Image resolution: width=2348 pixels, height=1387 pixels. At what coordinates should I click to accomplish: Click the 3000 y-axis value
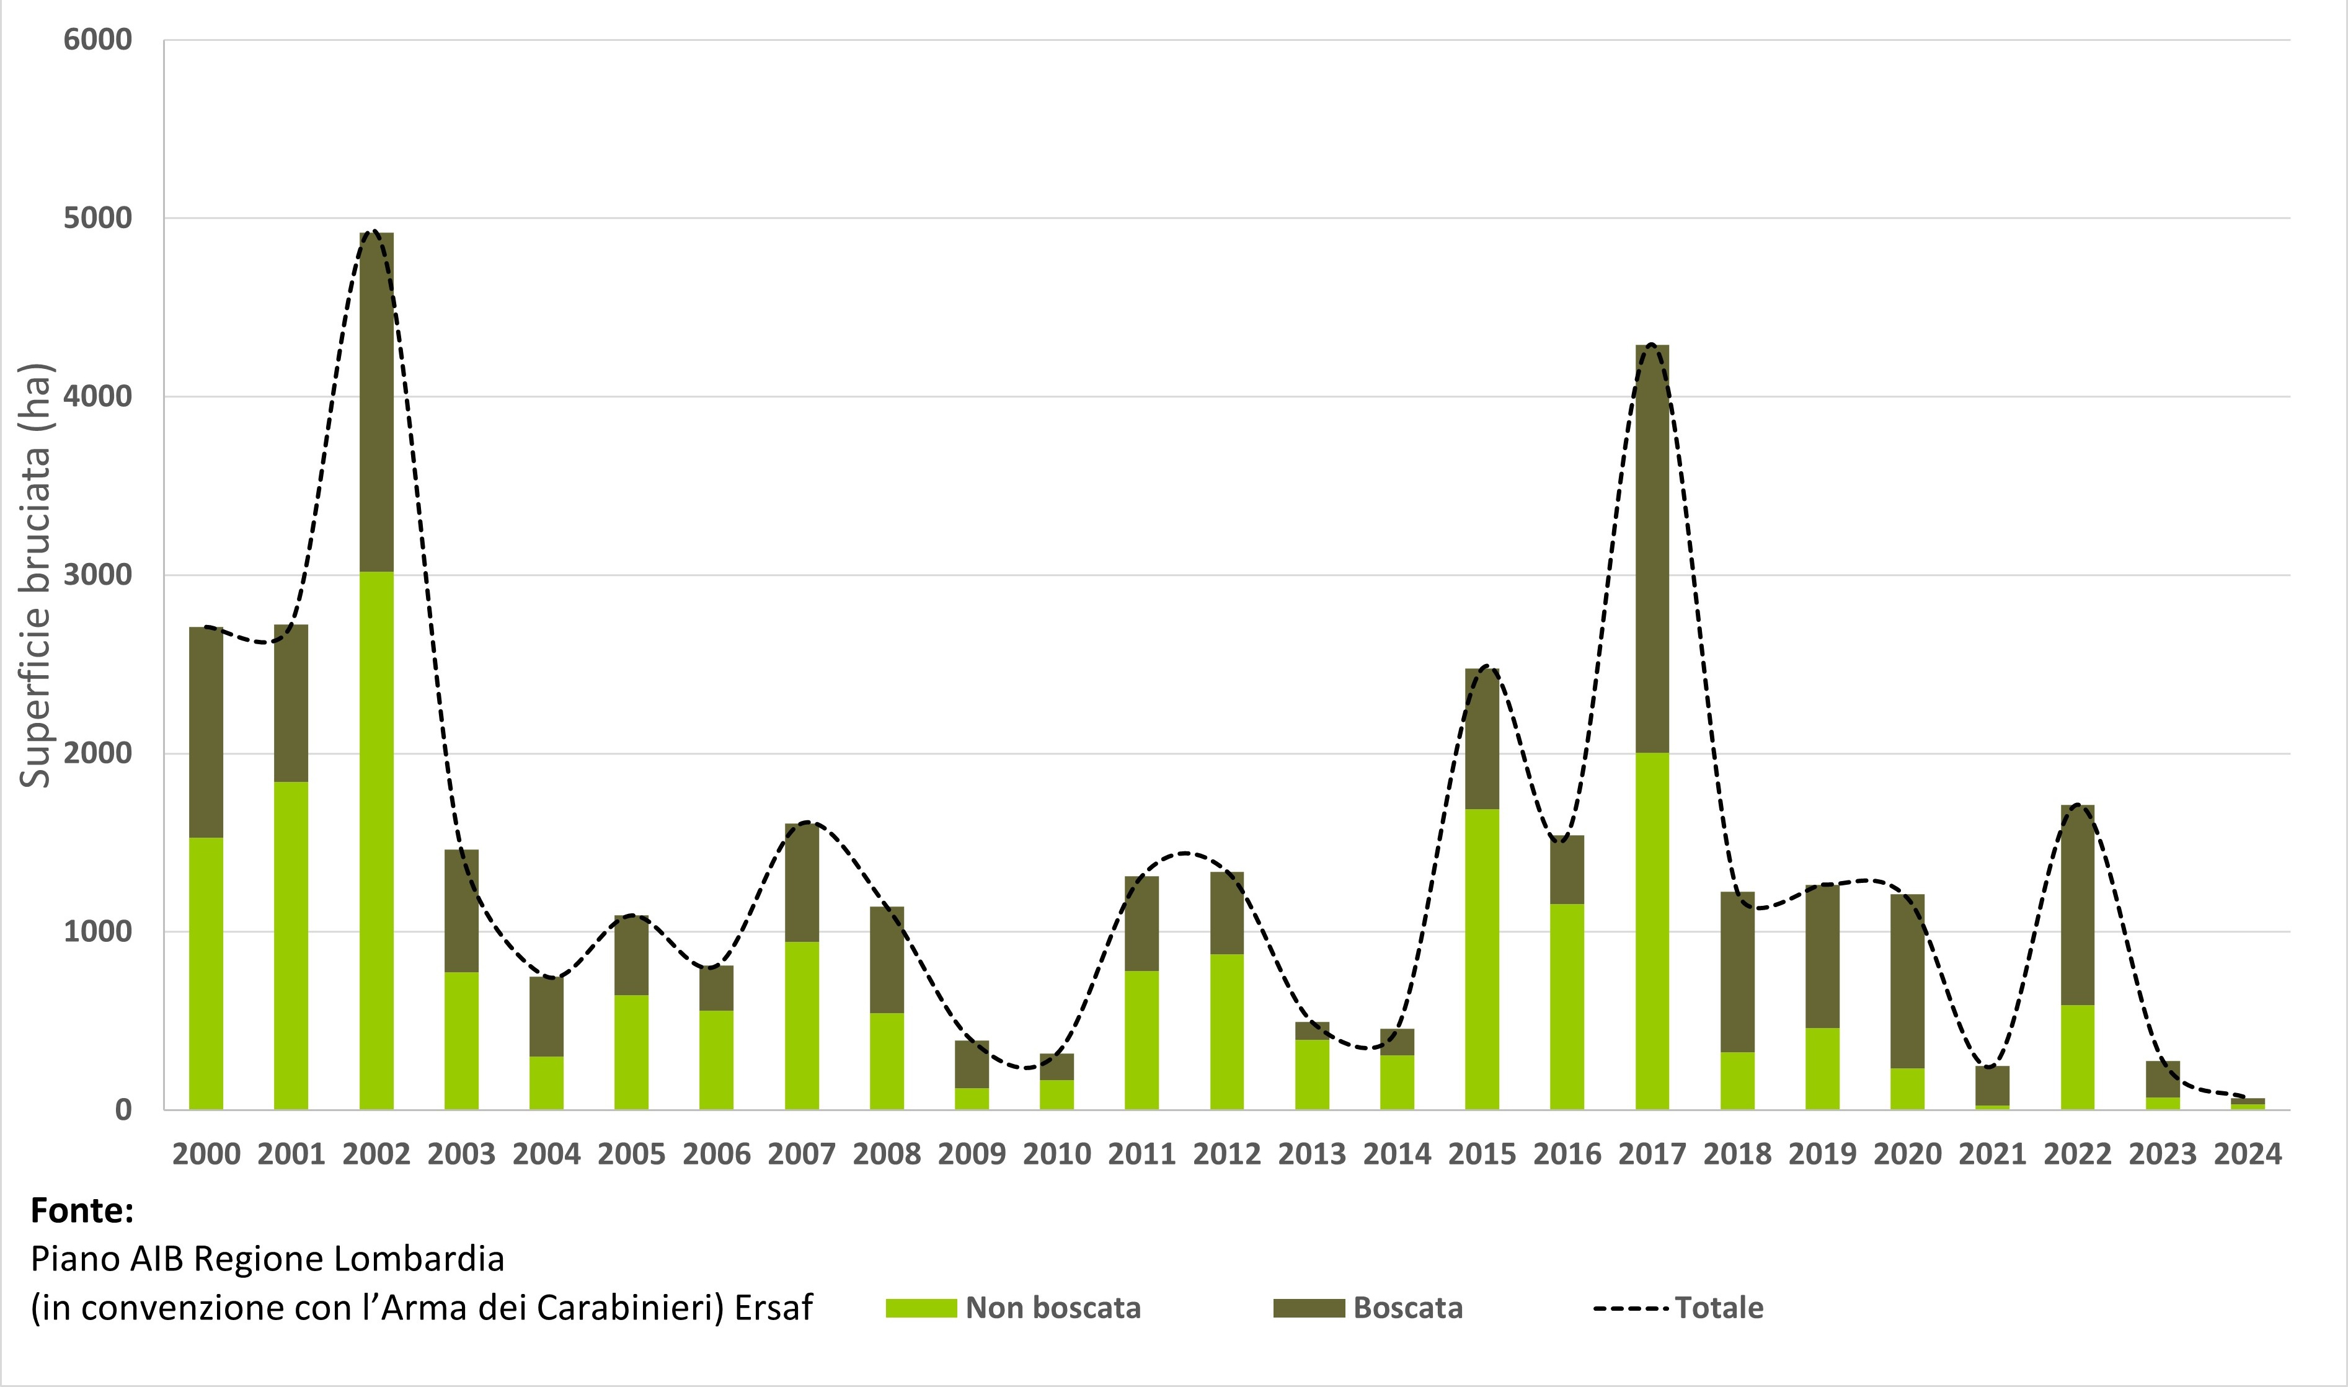(x=98, y=575)
